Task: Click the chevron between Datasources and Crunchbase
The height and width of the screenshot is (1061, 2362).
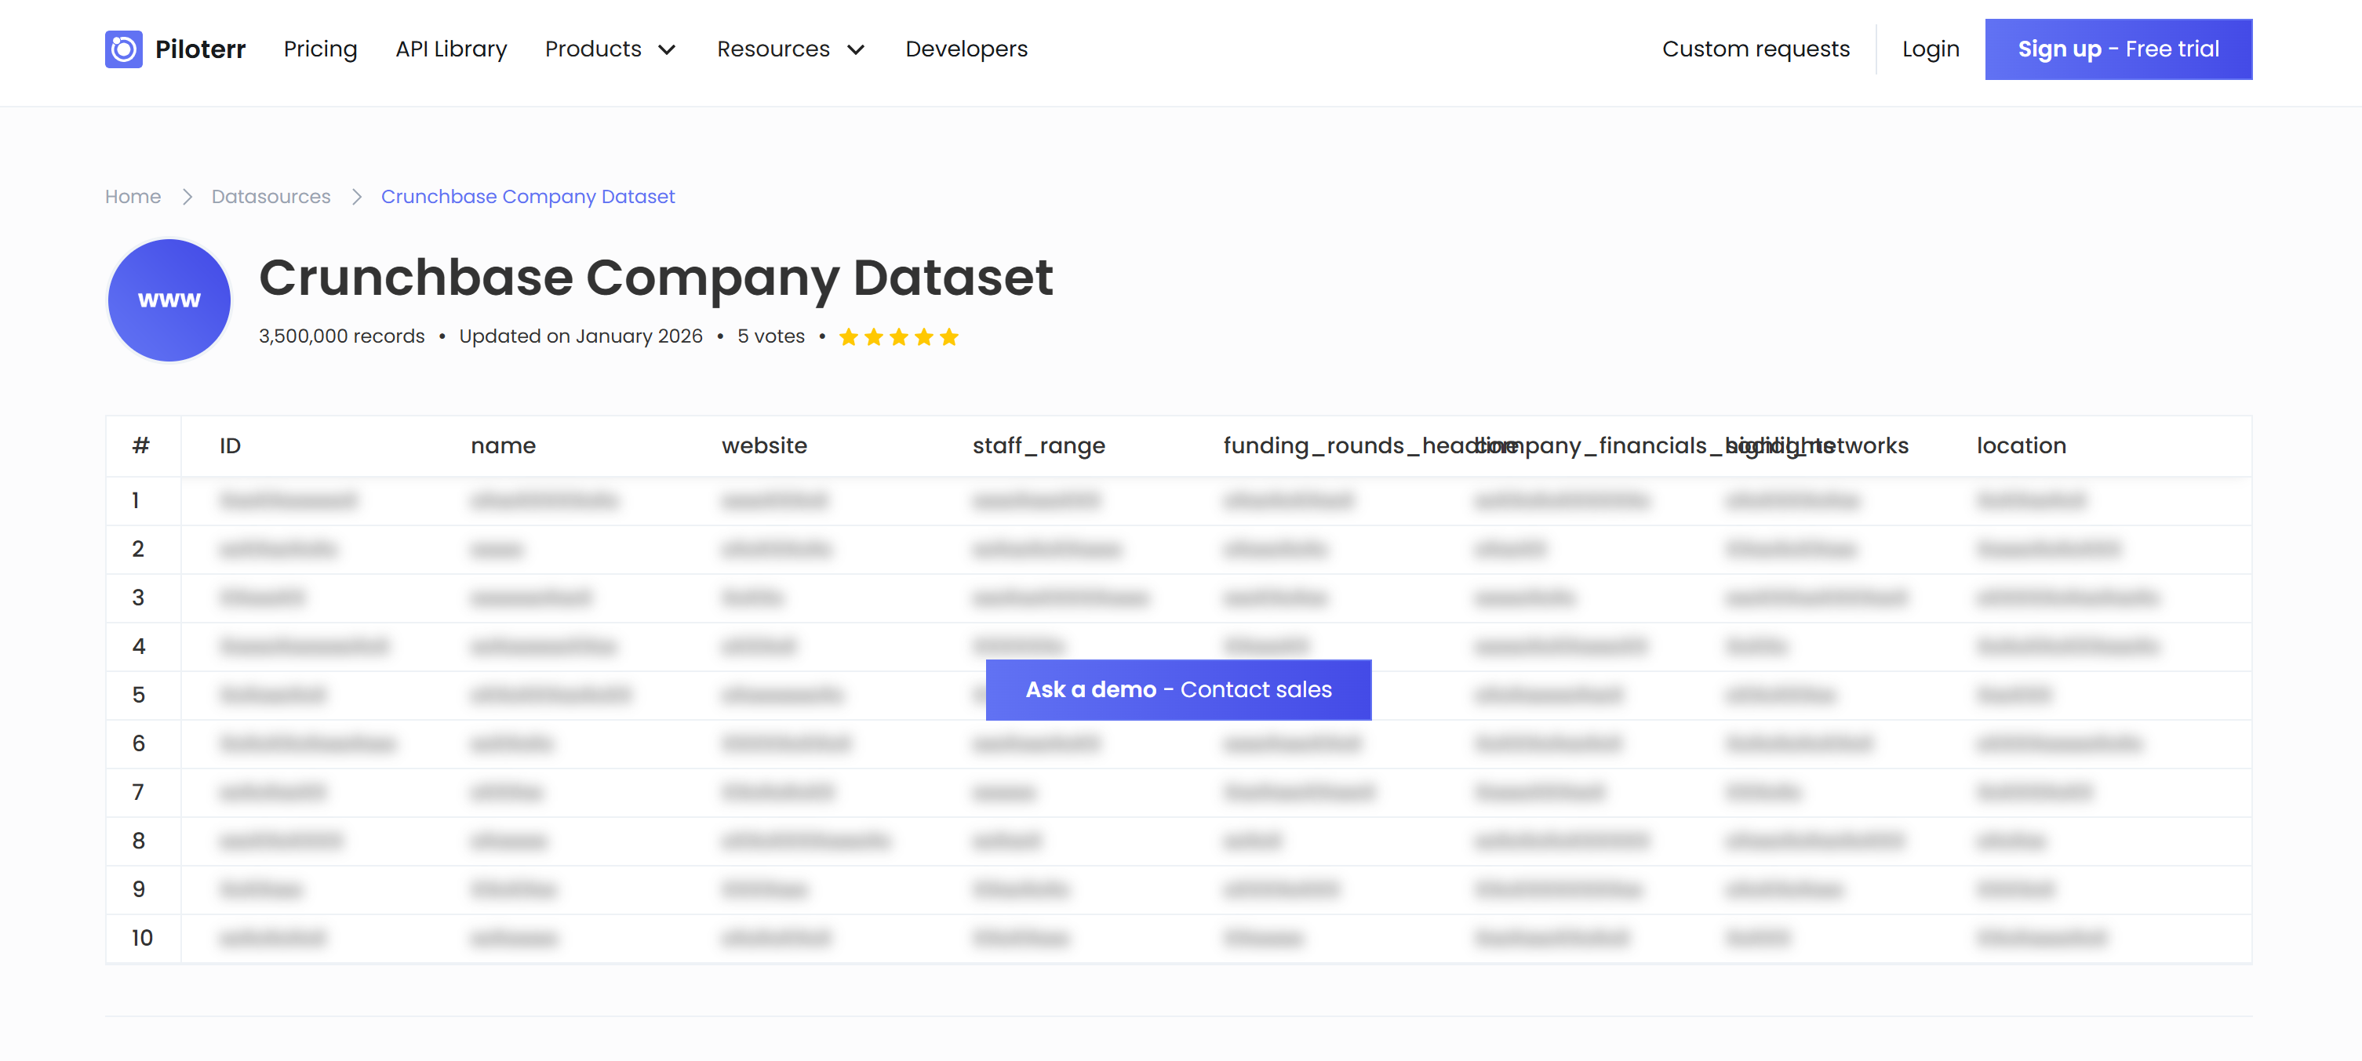Action: (x=356, y=196)
